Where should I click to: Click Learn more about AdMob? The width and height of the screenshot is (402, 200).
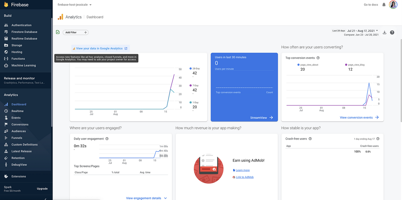tap(243, 170)
